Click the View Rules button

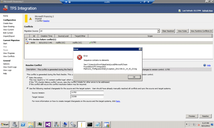(x=182, y=31)
